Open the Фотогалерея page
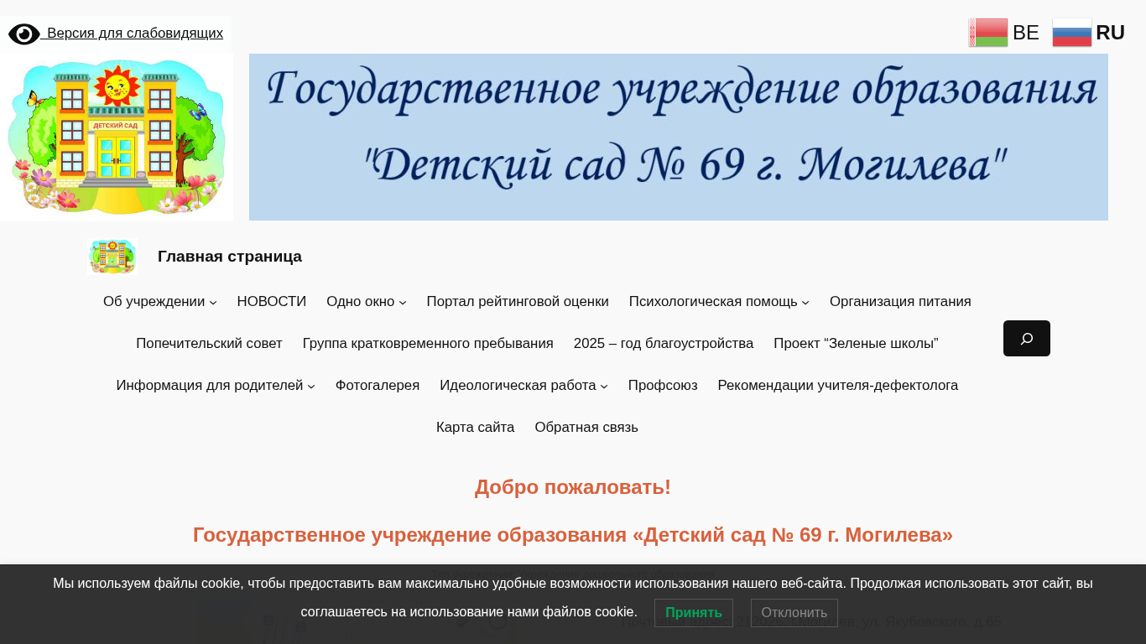Screen dimensions: 1146x644 378,386
